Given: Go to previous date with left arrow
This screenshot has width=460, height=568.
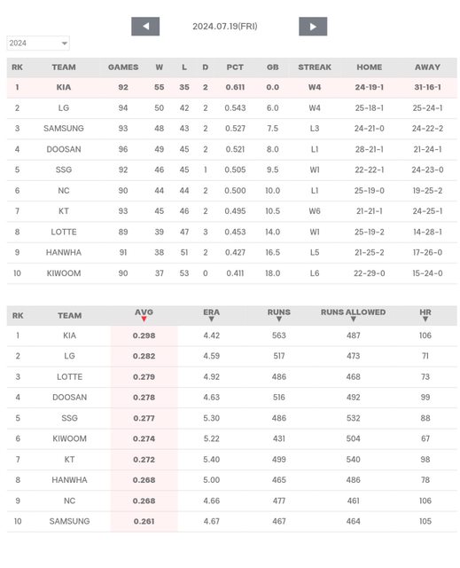Looking at the screenshot, I should [145, 27].
